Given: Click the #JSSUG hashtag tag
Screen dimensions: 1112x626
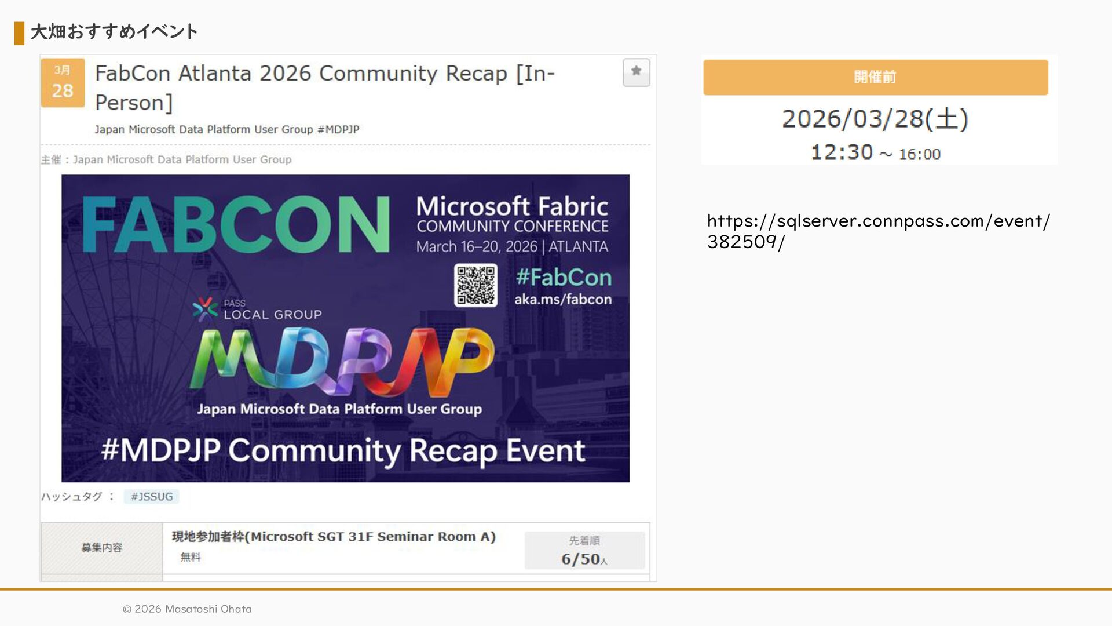Looking at the screenshot, I should click(151, 497).
